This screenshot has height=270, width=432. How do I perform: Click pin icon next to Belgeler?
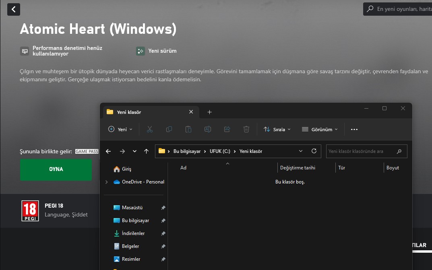coord(163,246)
